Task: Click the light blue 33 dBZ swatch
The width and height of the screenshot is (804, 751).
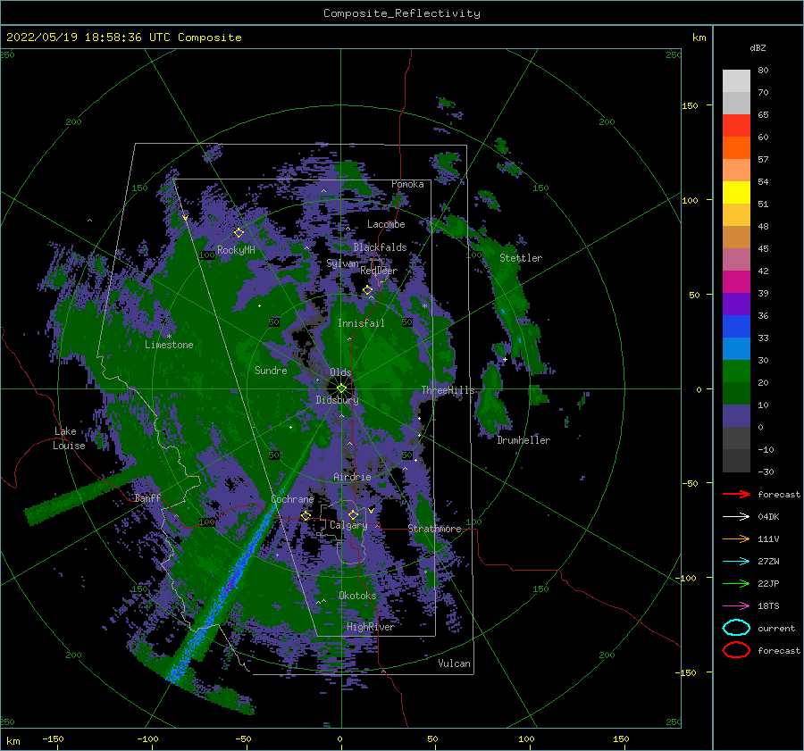Action: pos(736,348)
